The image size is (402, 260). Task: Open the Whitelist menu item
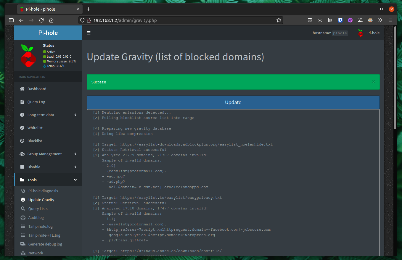click(x=48, y=128)
